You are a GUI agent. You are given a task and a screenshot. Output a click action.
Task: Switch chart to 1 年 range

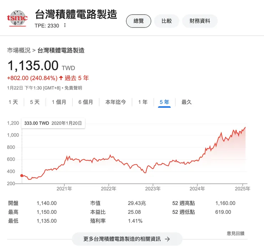point(143,102)
